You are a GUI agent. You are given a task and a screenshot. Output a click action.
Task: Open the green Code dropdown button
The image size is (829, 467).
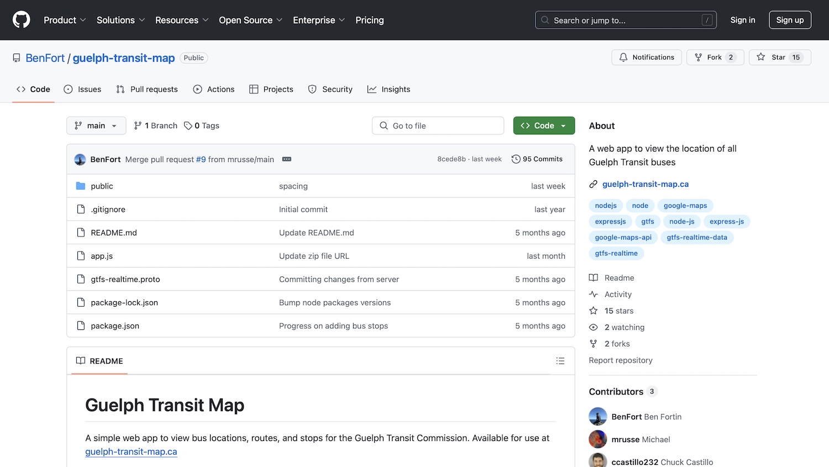point(544,126)
